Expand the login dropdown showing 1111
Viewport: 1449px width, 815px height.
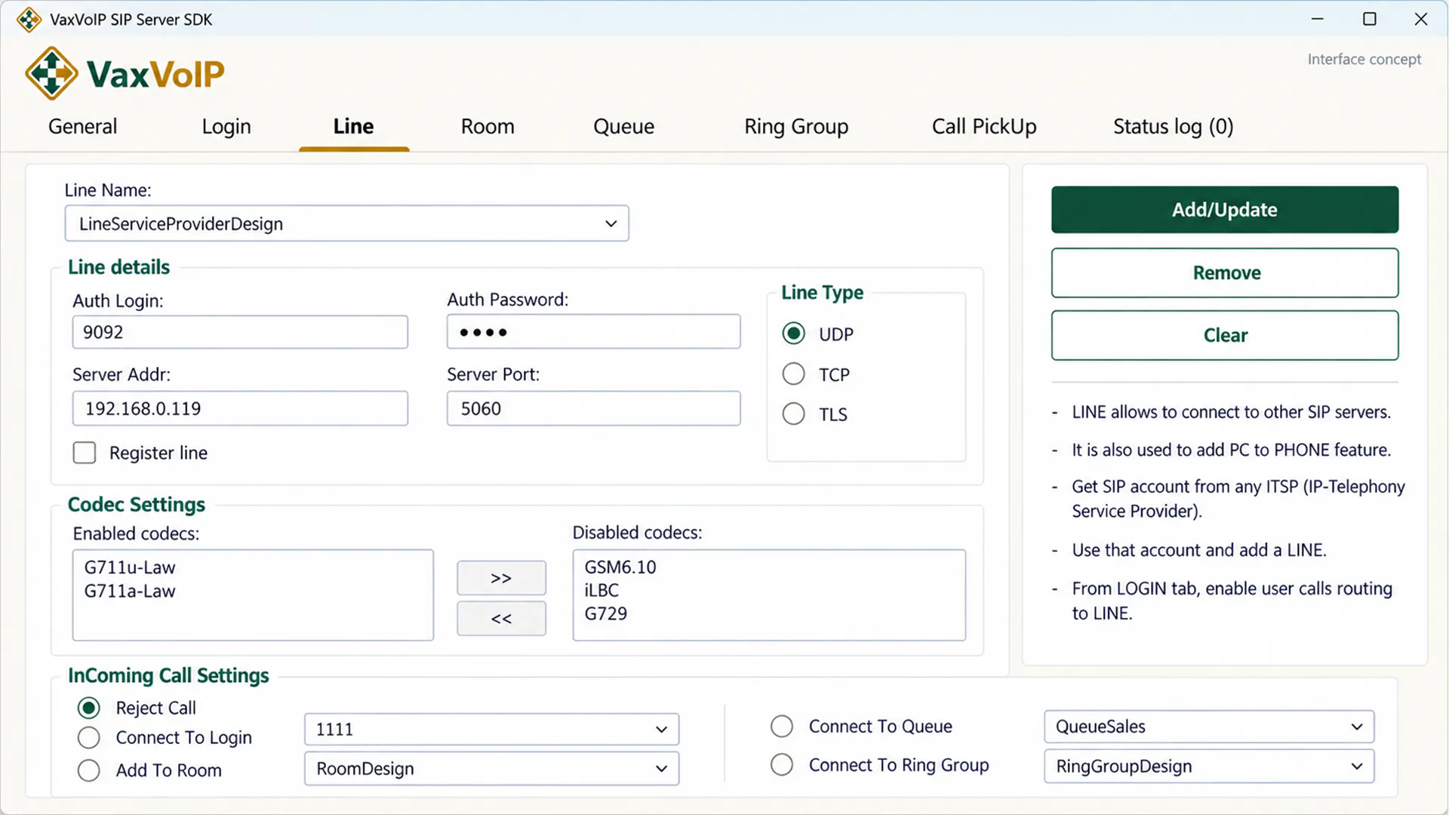pyautogui.click(x=491, y=729)
